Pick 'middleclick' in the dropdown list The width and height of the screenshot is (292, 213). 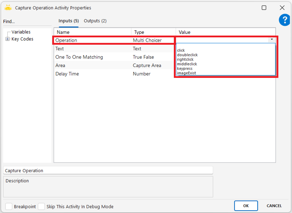(x=187, y=64)
